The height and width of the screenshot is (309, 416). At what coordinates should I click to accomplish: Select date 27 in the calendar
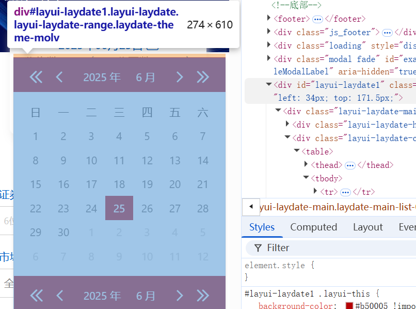pyautogui.click(x=175, y=208)
